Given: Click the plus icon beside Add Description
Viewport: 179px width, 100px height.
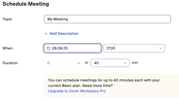Looking at the screenshot, I should tap(46, 34).
